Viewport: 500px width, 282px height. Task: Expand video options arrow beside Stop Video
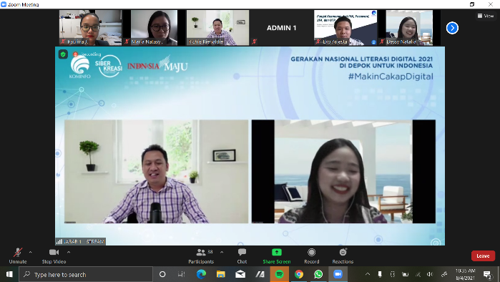[x=69, y=252]
